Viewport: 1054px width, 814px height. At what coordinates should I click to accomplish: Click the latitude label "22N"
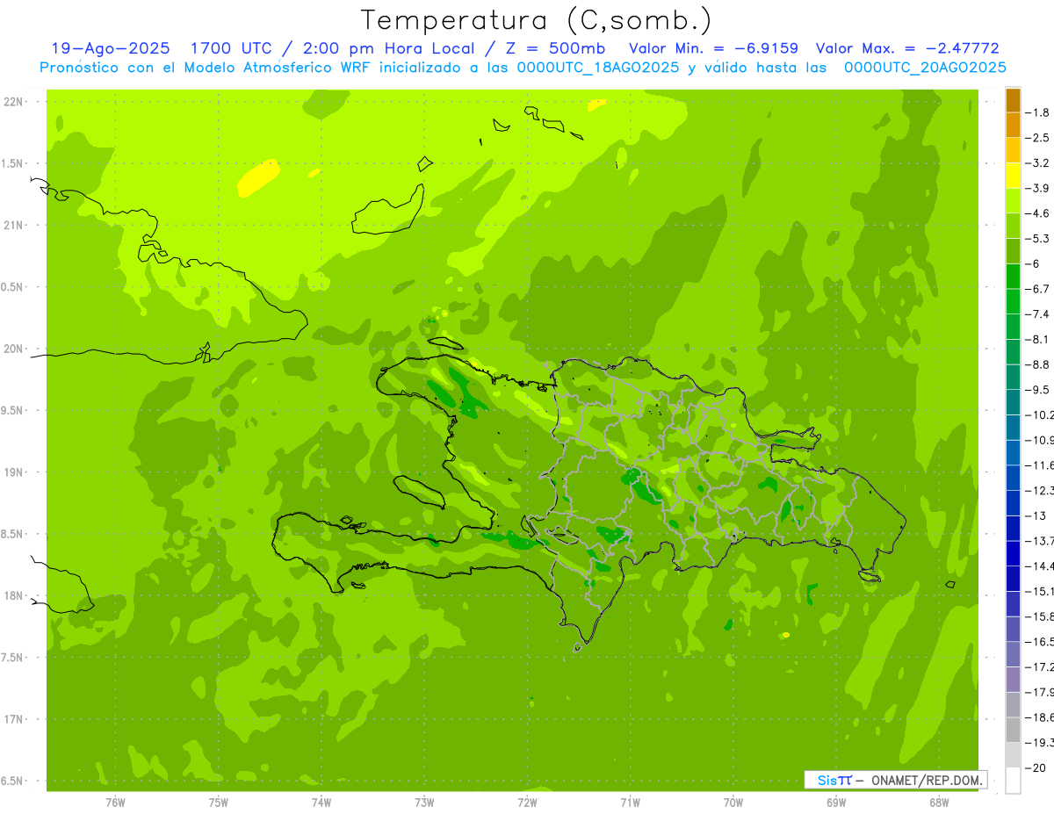13,102
